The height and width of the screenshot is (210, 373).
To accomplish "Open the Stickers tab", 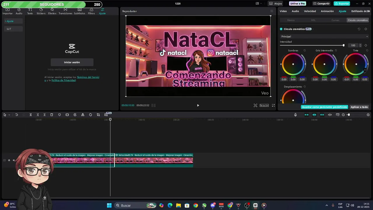I will [41, 12].
